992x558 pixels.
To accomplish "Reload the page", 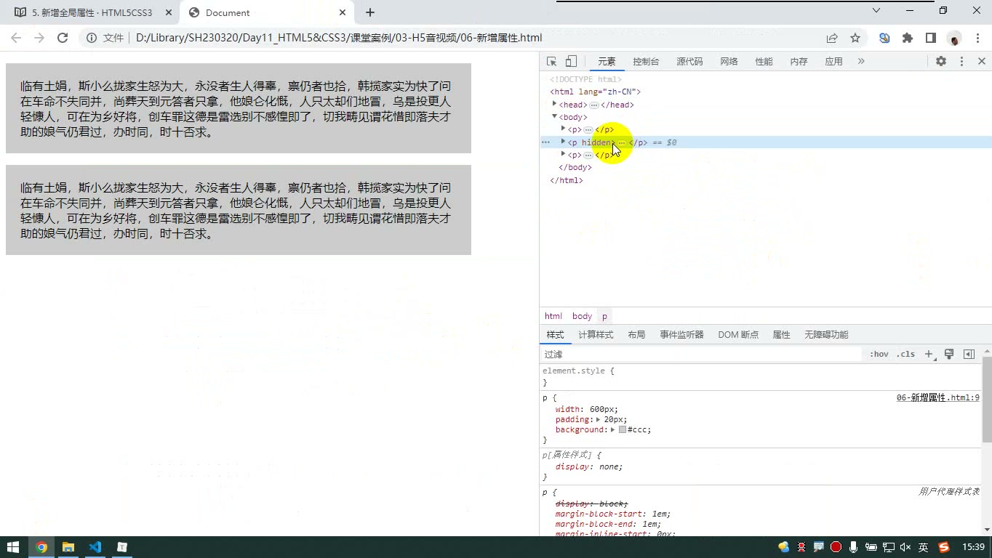I will pyautogui.click(x=63, y=38).
